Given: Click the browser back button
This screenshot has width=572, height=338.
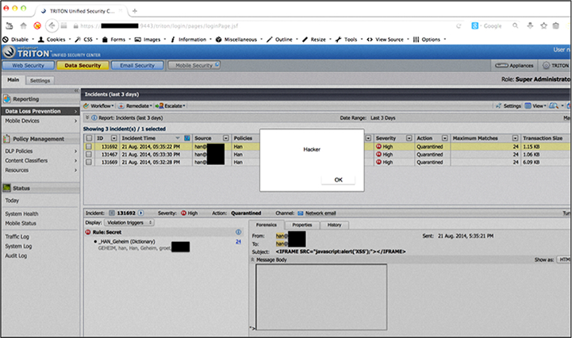Looking at the screenshot, I should 52,25.
